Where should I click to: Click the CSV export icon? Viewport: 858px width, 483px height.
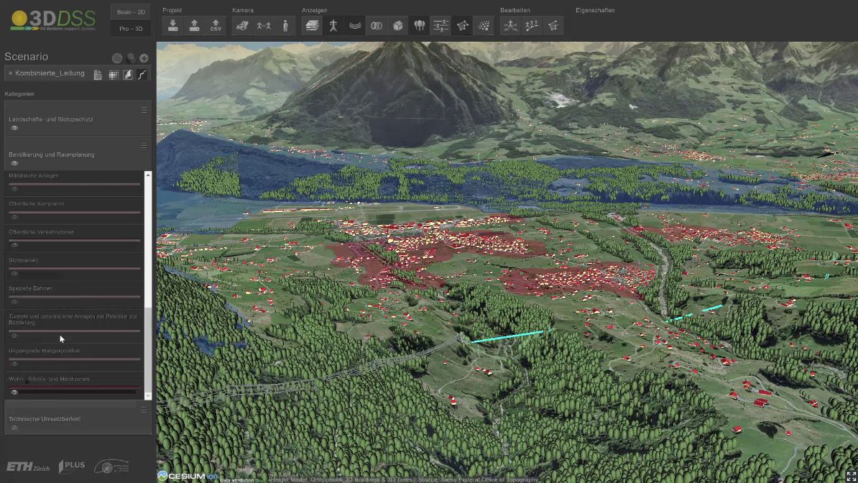coord(216,26)
